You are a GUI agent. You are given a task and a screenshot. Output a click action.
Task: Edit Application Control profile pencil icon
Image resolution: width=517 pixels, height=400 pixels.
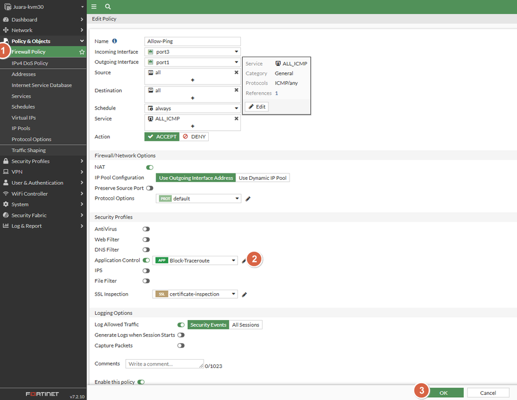pos(244,261)
